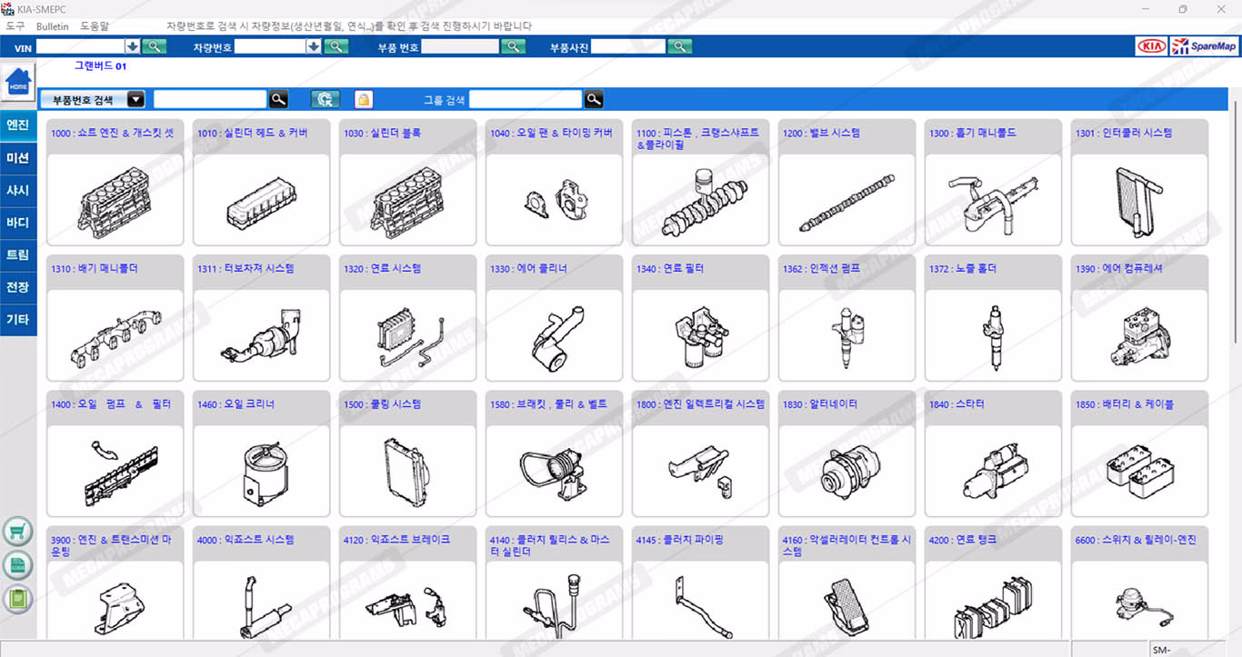Open group 4000 익죠스트 시스템
1242x657 pixels.
pyautogui.click(x=261, y=582)
